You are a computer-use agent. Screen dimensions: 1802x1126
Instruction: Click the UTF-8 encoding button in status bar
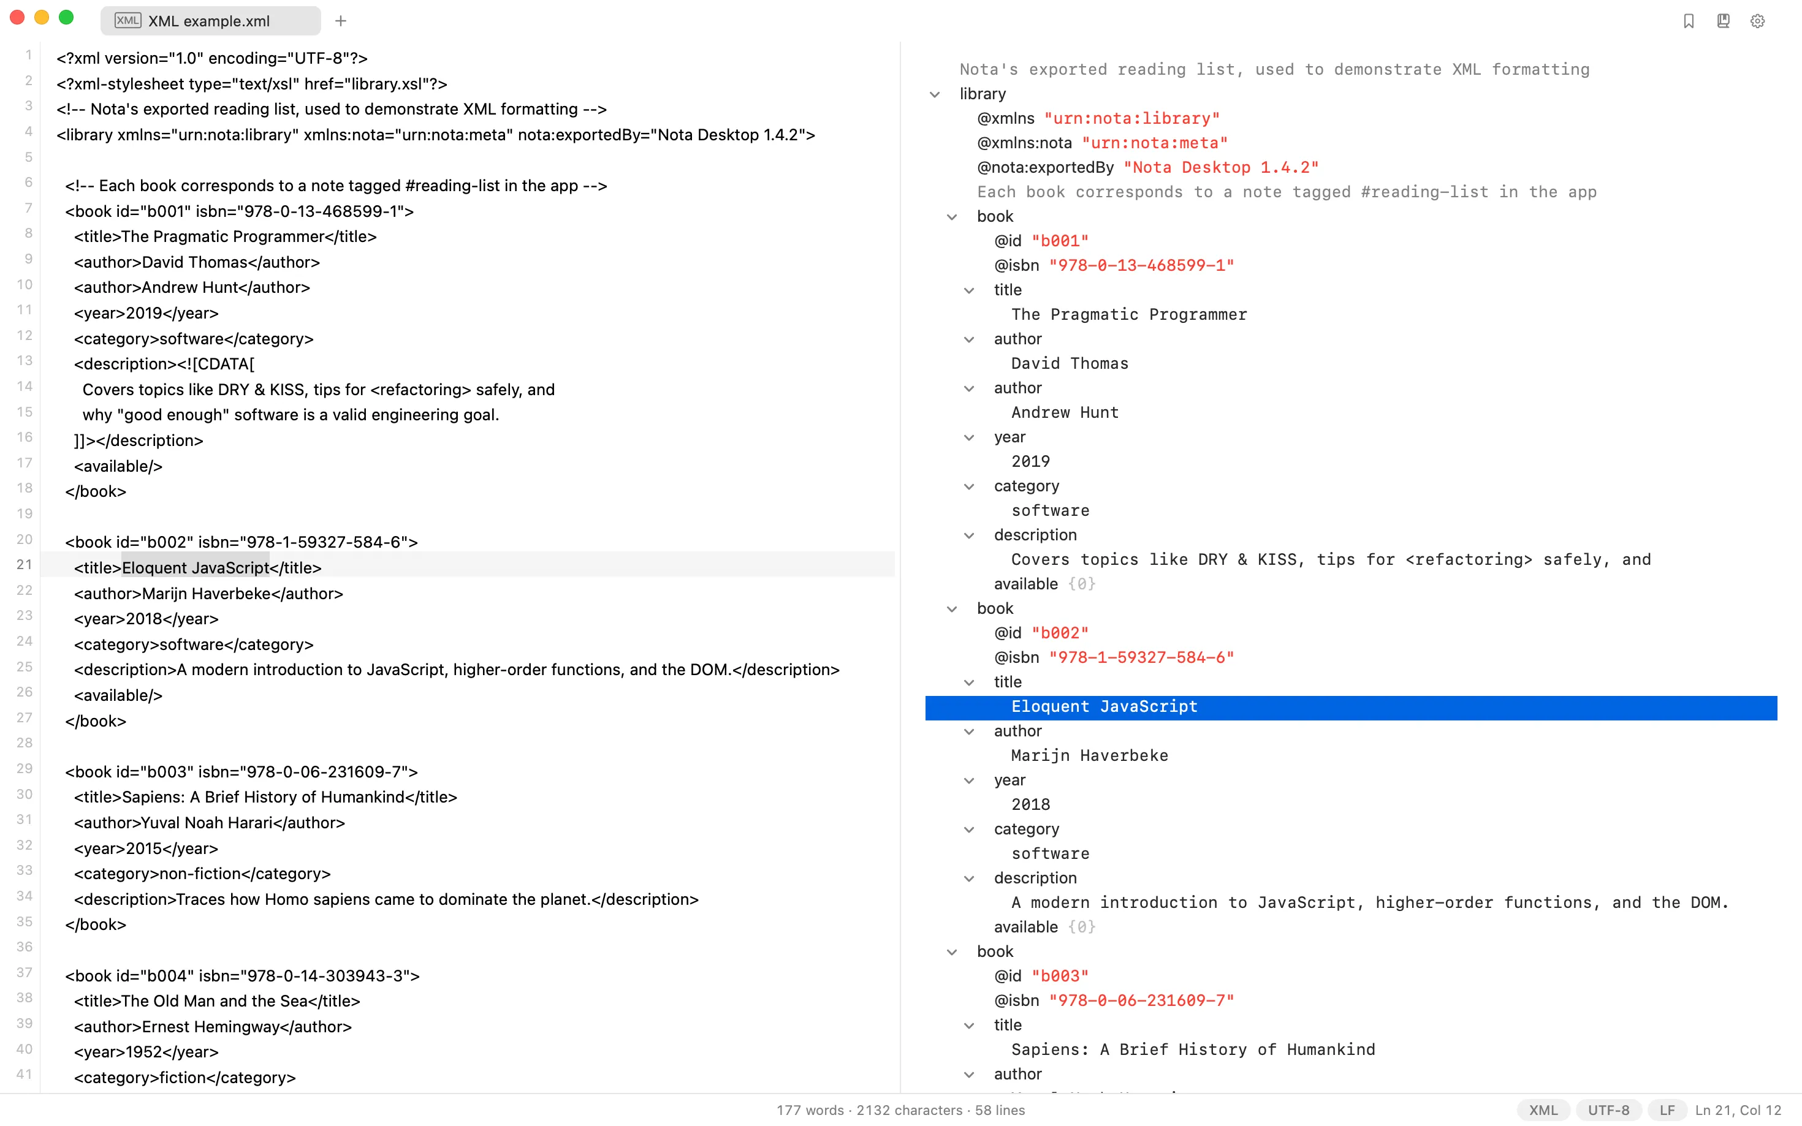(x=1608, y=1109)
